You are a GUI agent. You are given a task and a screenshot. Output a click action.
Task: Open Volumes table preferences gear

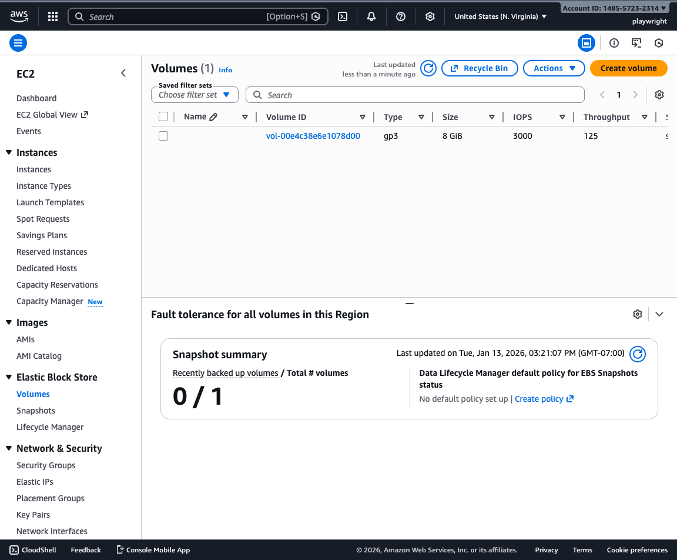[x=659, y=95]
